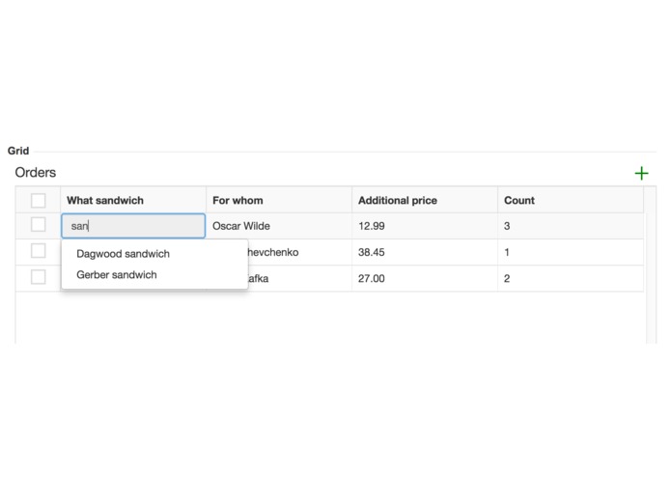Click the partially hidden 'hevchenko' name cell
The height and width of the screenshot is (477, 671).
(x=299, y=252)
